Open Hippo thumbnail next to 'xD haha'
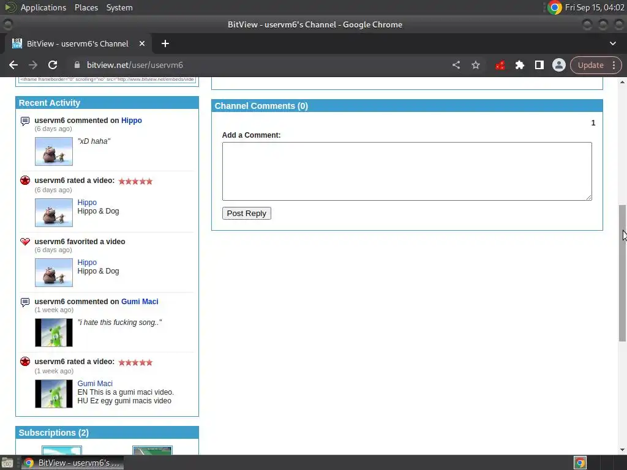This screenshot has width=627, height=470. (x=54, y=152)
